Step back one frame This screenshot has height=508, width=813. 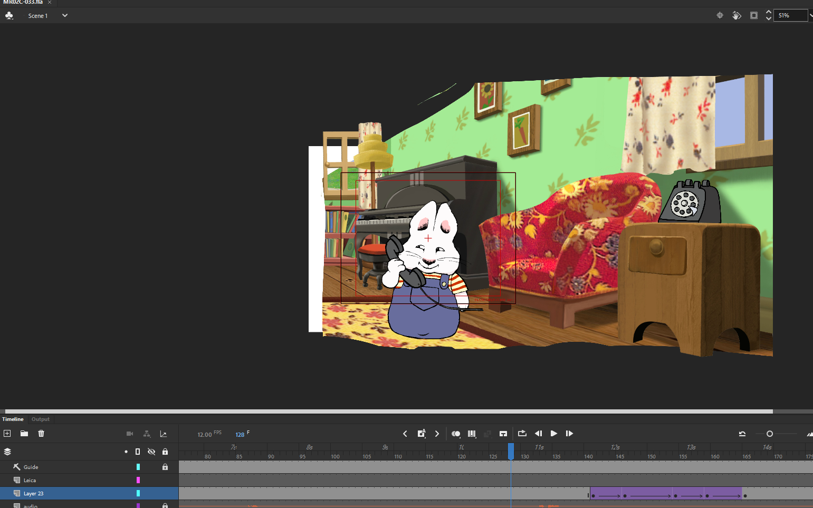point(538,434)
